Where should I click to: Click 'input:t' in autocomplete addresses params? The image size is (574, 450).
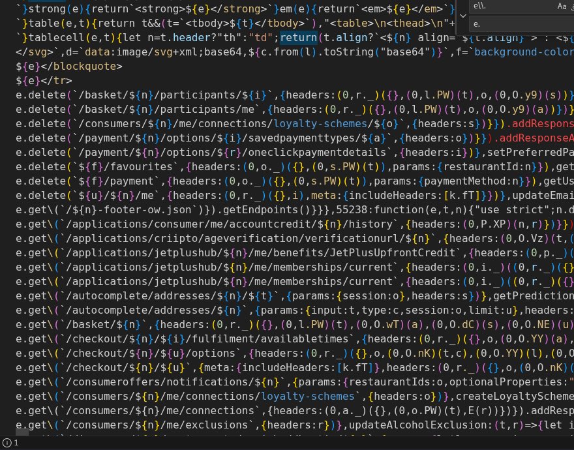point(333,310)
